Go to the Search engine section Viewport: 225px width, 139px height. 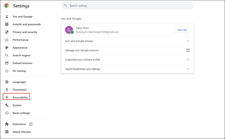pyautogui.click(x=21, y=55)
